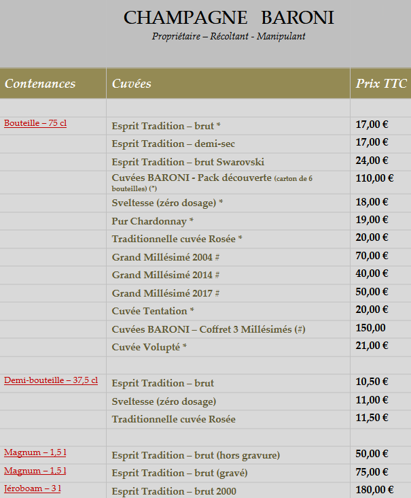Viewport: 411px width, 498px height.
Task: Select half-bottle "Sveltesse (zéro dosage)" entry
Action: pyautogui.click(x=164, y=401)
